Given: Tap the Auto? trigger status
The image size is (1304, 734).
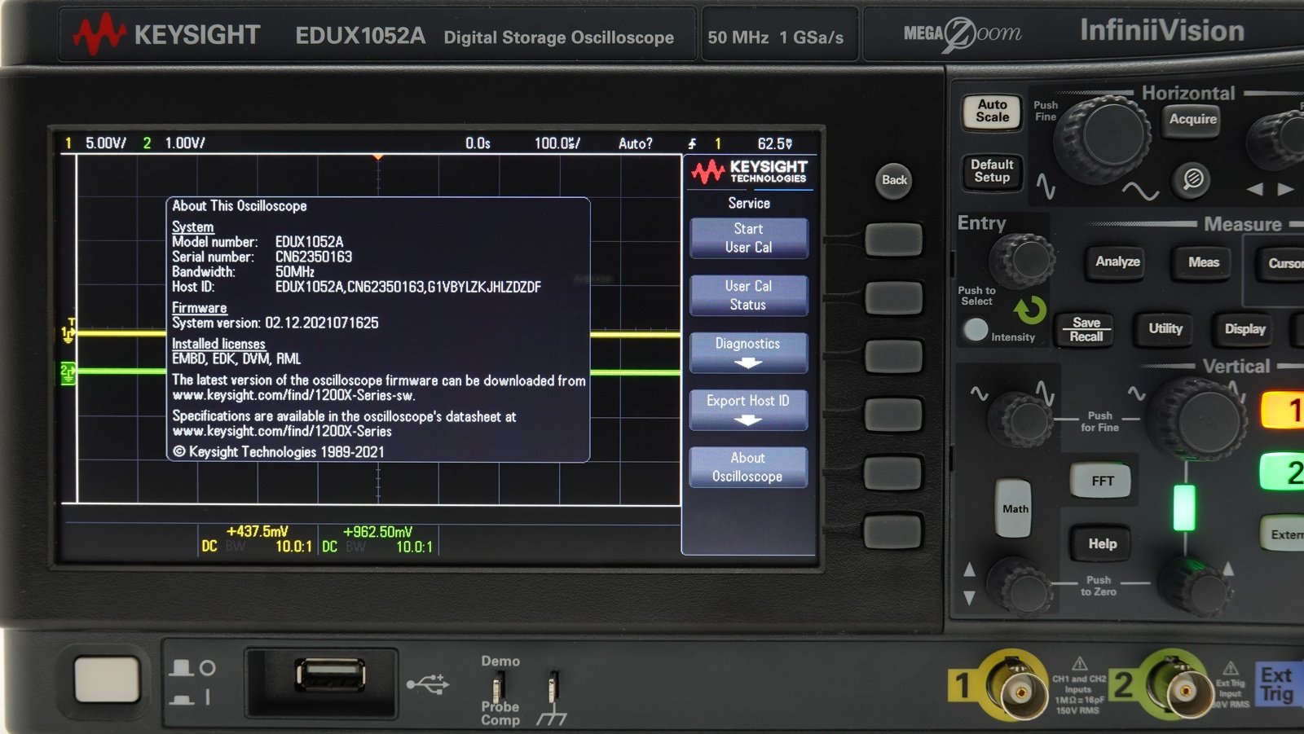Looking at the screenshot, I should [x=636, y=143].
